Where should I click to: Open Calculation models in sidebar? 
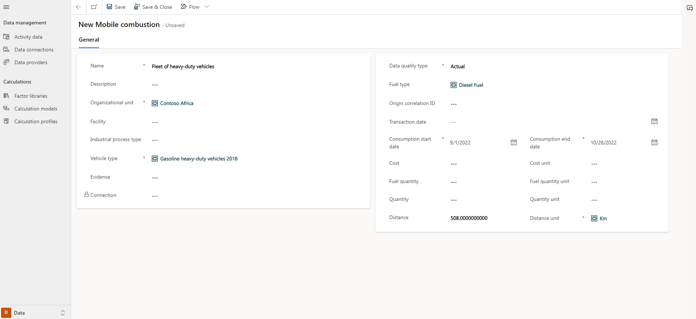(x=36, y=109)
